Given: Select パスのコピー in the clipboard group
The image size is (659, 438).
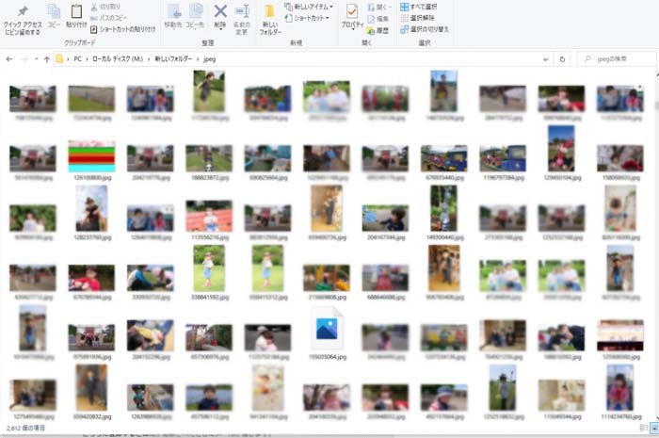Looking at the screenshot, I should (109, 18).
